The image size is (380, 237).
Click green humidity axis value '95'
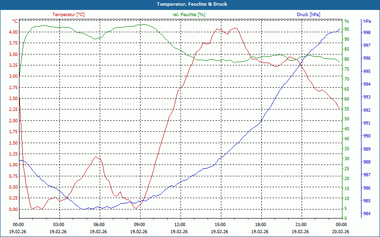click(347, 29)
